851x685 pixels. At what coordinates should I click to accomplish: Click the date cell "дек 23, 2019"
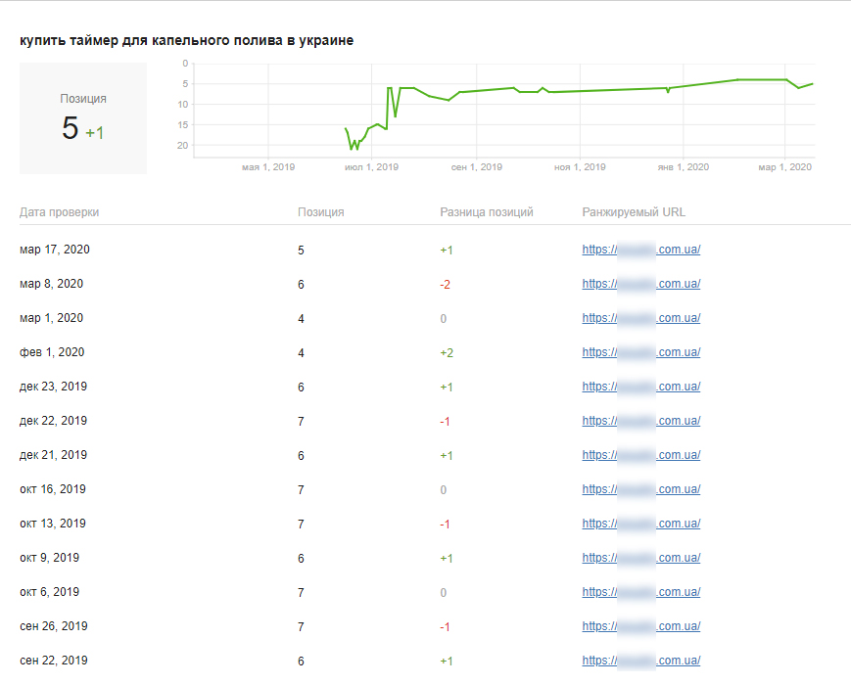(x=53, y=387)
